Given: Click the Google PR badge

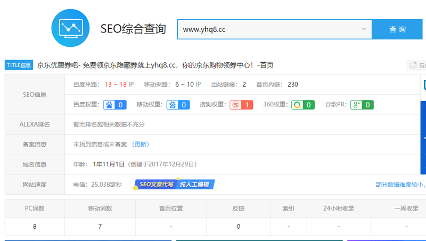Looking at the screenshot, I should click(362, 105).
